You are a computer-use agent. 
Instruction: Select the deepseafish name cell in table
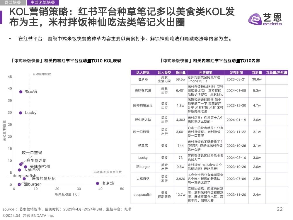[x=143, y=195]
